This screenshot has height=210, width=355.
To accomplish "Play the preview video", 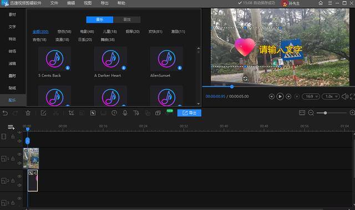I will [x=280, y=96].
